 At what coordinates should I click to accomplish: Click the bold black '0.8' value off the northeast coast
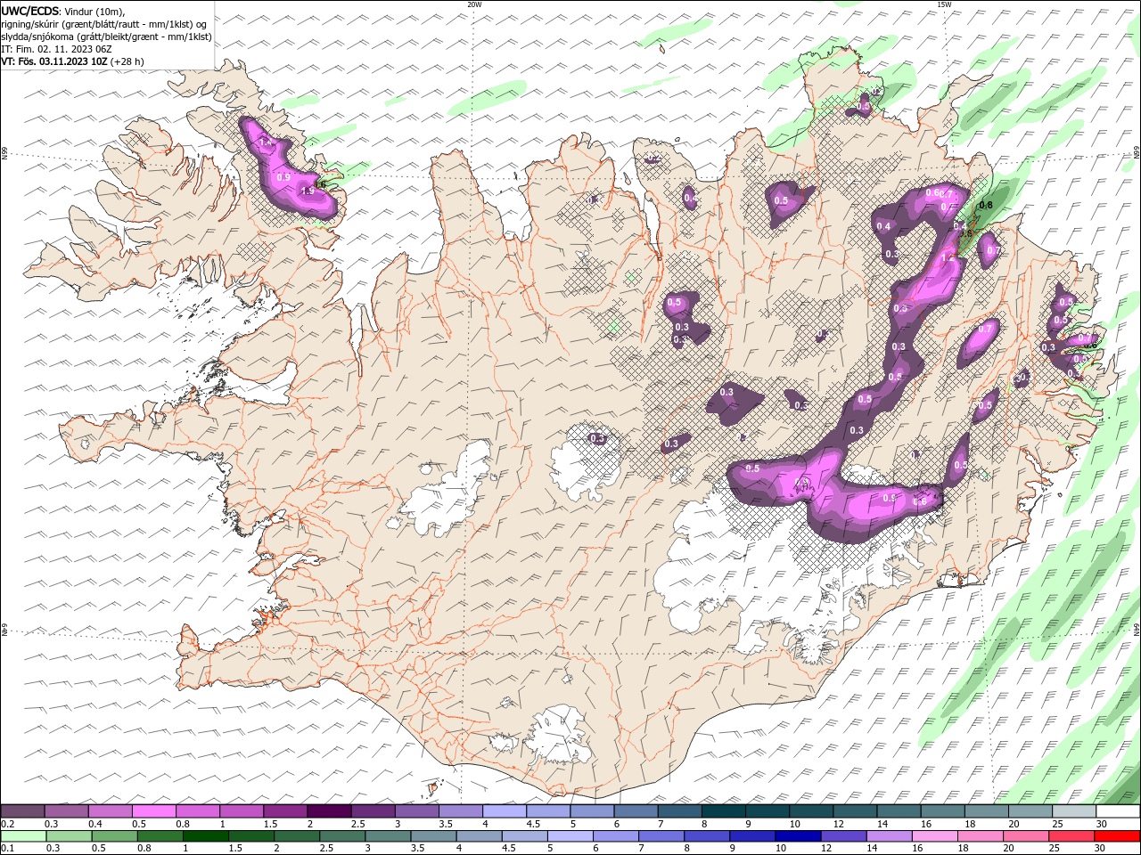[x=985, y=206]
